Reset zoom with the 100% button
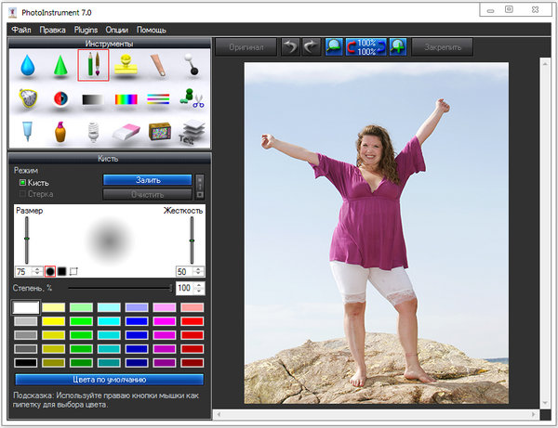Viewport: 558px width, 428px height. click(365, 46)
